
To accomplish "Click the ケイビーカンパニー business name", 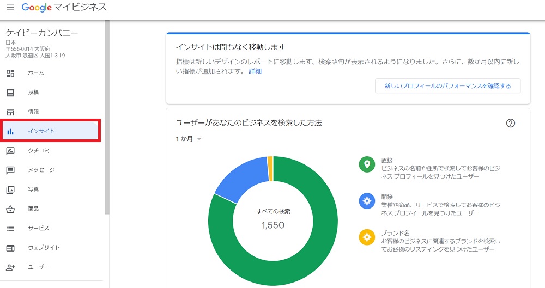I will point(42,33).
